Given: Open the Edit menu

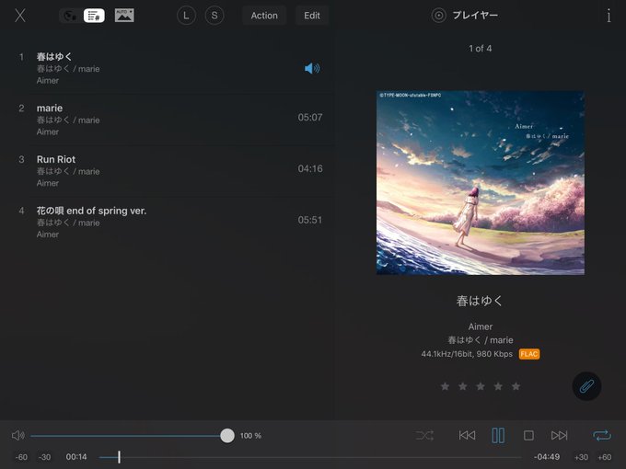Looking at the screenshot, I should point(312,16).
